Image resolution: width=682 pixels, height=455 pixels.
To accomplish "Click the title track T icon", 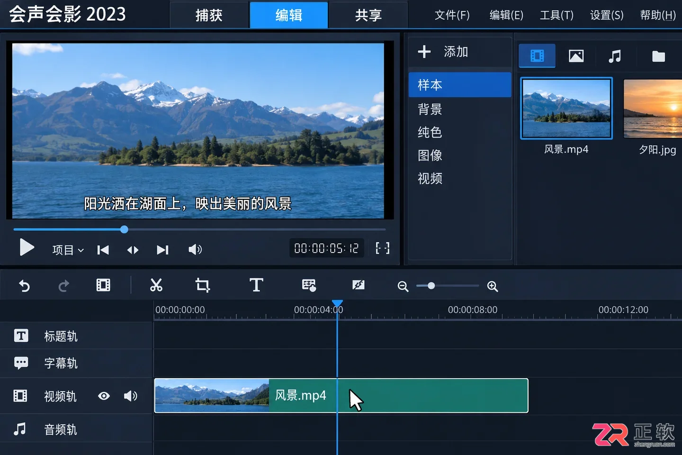I will pos(21,336).
